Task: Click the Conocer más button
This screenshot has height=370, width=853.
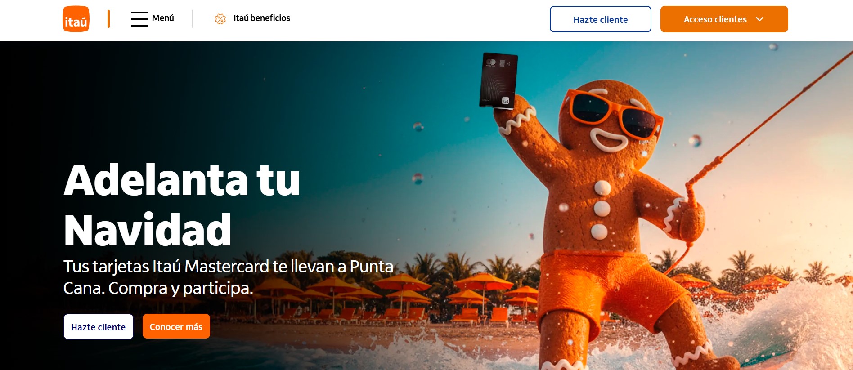Action: (176, 326)
